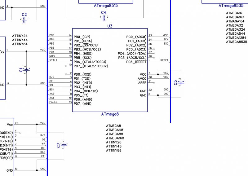Select the ATmega8515 component label

coord(106,6)
